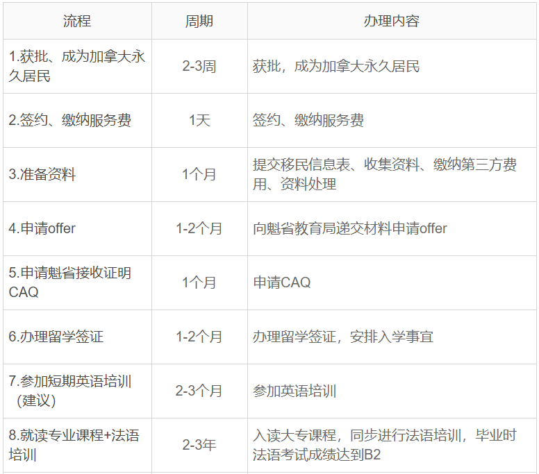The image size is (539, 474).
Task: Click the 办理内容 column header
Action: coord(391,21)
